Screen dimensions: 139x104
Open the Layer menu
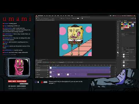coord(52,16)
